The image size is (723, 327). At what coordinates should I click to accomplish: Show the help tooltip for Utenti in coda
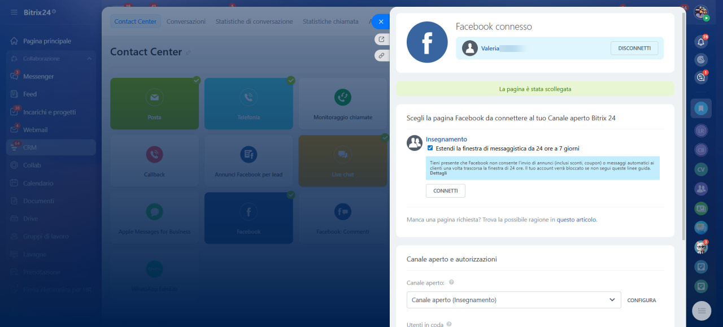449,324
